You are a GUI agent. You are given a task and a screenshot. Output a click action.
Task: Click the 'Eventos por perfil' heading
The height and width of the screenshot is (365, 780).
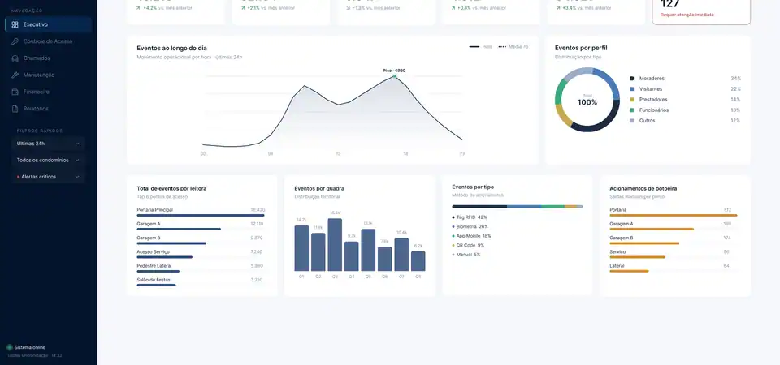(581, 48)
